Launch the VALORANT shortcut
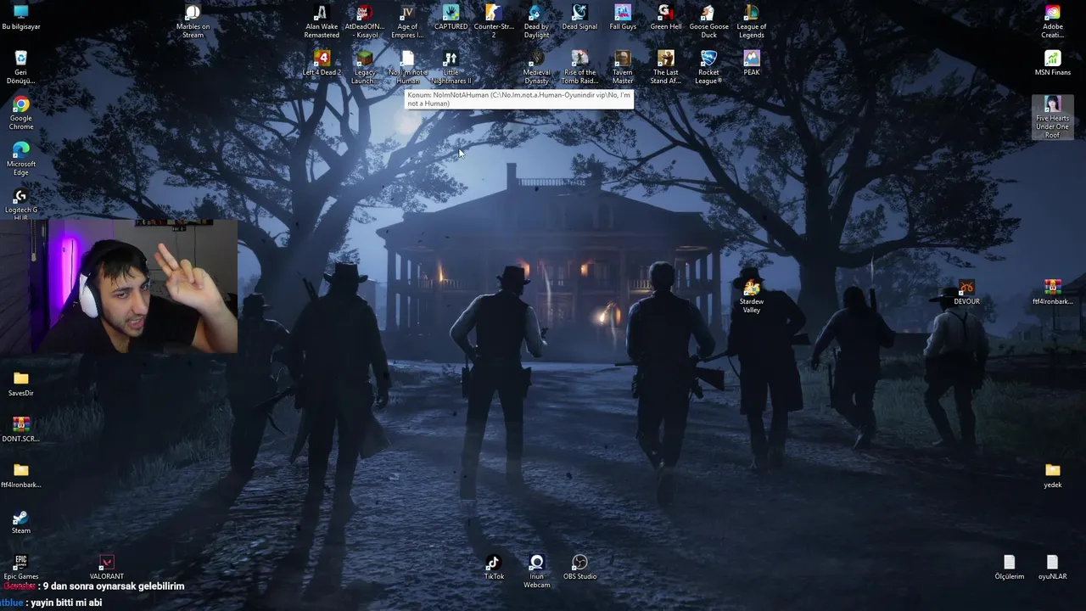Screen dimensions: 1086x611 coord(106,567)
